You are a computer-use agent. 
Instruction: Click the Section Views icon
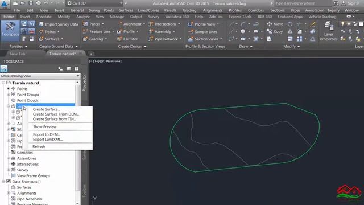click(x=191, y=39)
